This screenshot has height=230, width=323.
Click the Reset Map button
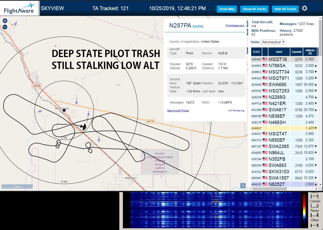click(x=227, y=9)
